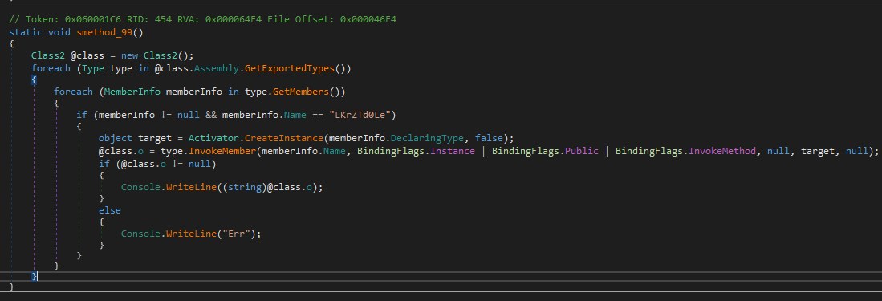
Task: Click the false argument in CreateInstance
Action: 490,138
